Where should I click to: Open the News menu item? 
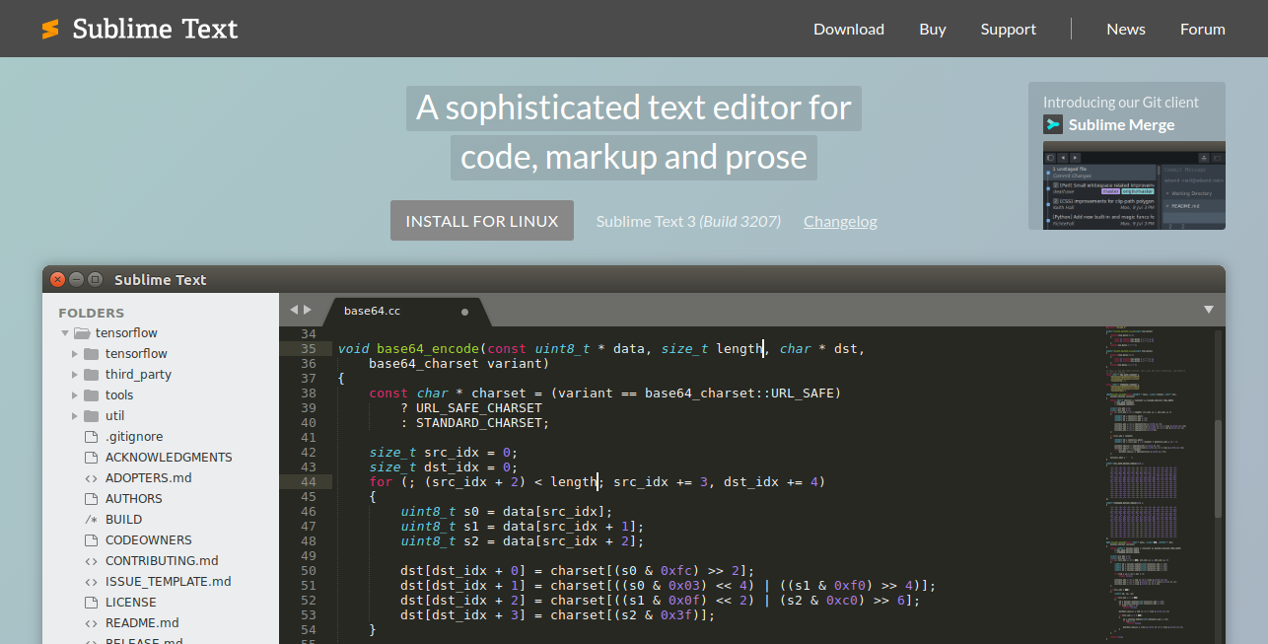tap(1125, 29)
